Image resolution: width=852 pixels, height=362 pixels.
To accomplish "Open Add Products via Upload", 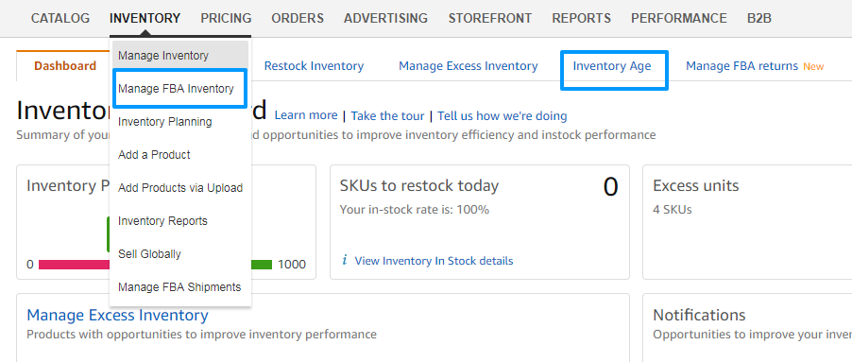I will [180, 188].
